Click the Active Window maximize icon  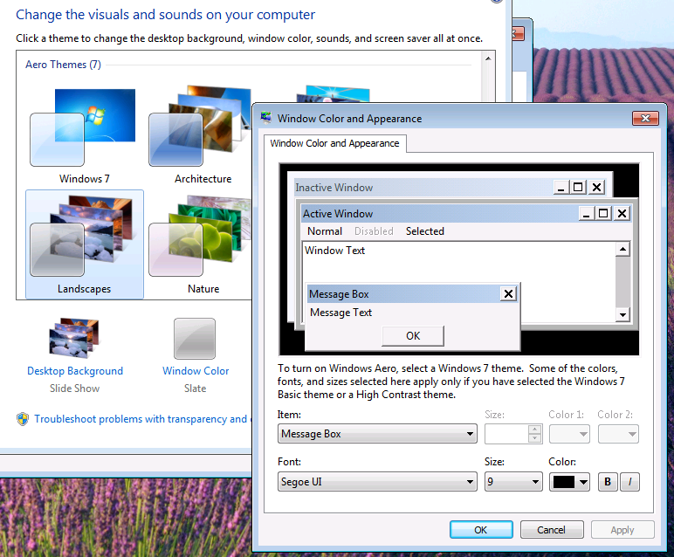coord(603,214)
